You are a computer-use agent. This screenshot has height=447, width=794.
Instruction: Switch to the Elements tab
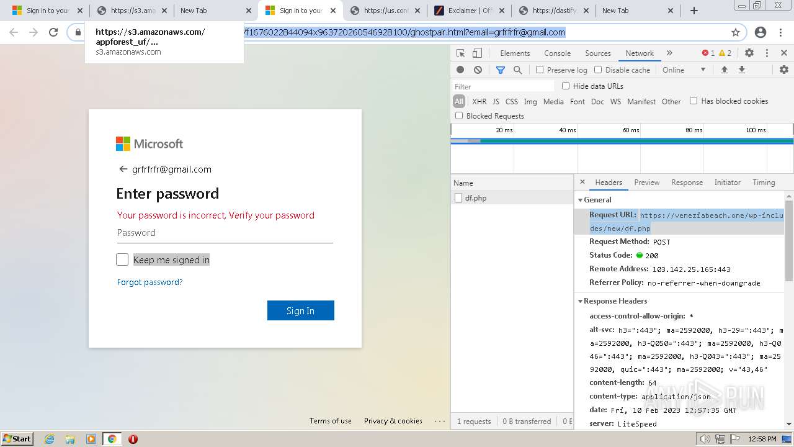pyautogui.click(x=515, y=53)
